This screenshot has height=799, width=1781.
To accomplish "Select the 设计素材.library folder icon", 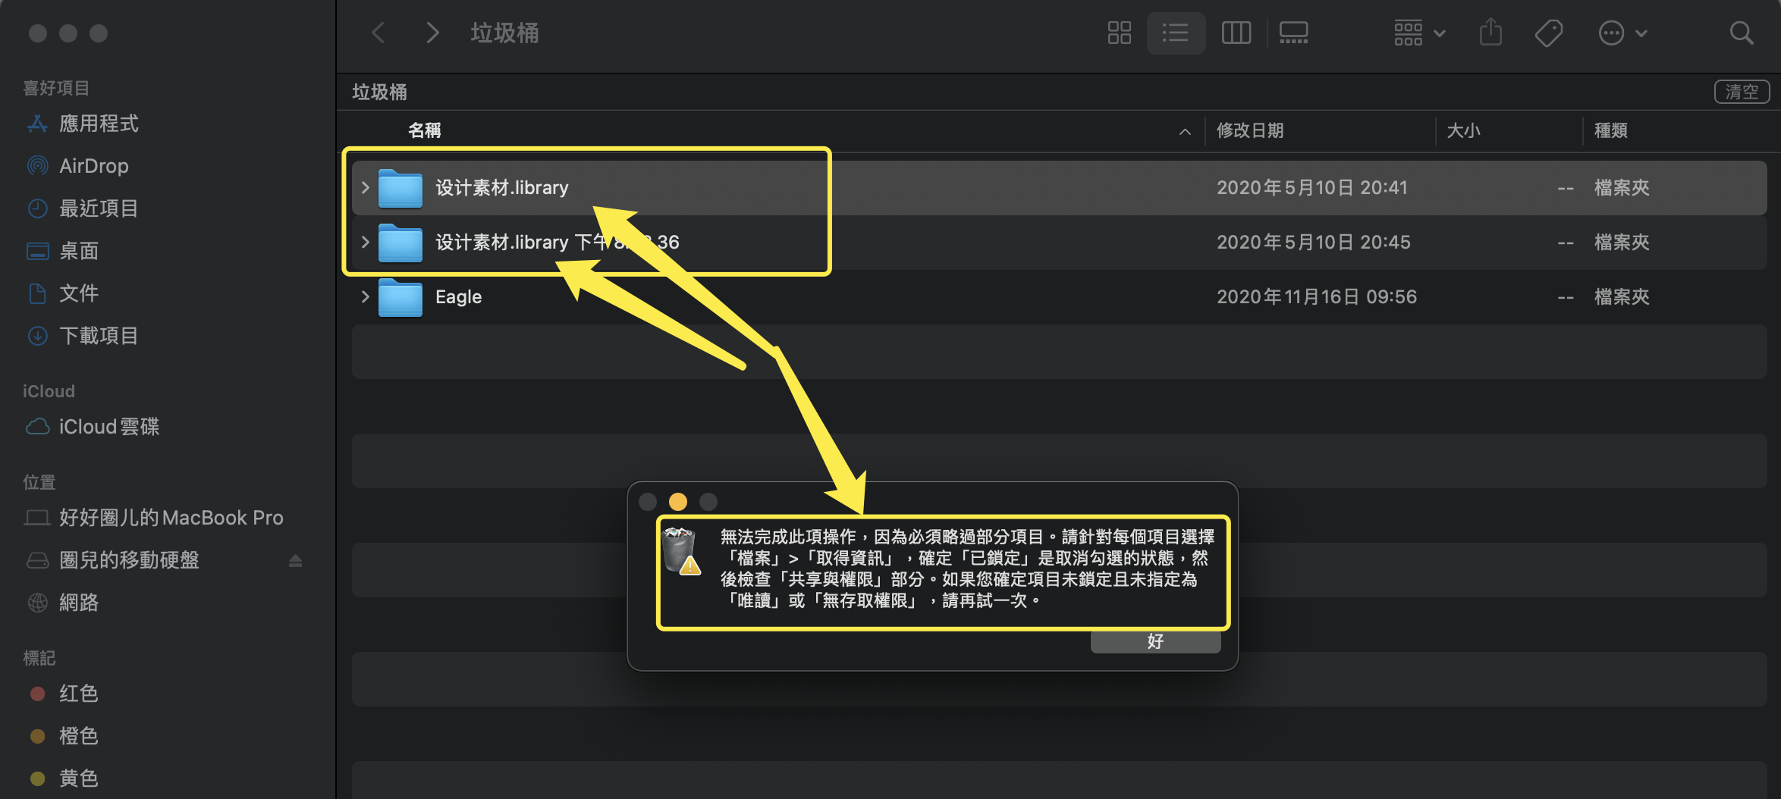I will pos(400,188).
